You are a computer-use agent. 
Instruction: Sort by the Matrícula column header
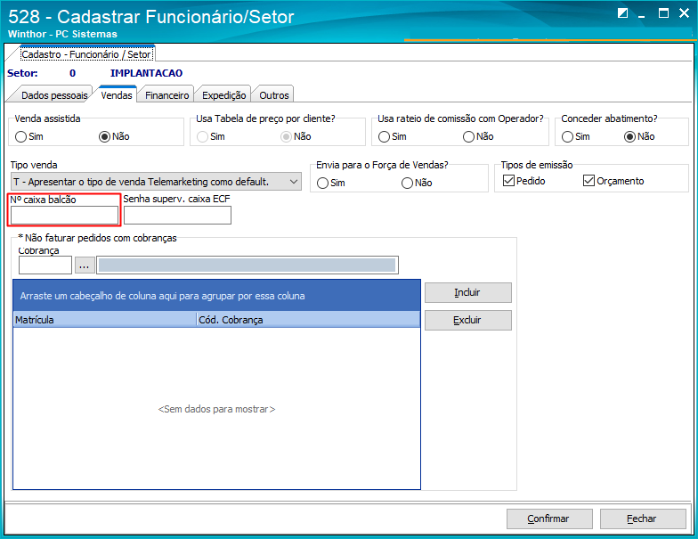pos(105,320)
